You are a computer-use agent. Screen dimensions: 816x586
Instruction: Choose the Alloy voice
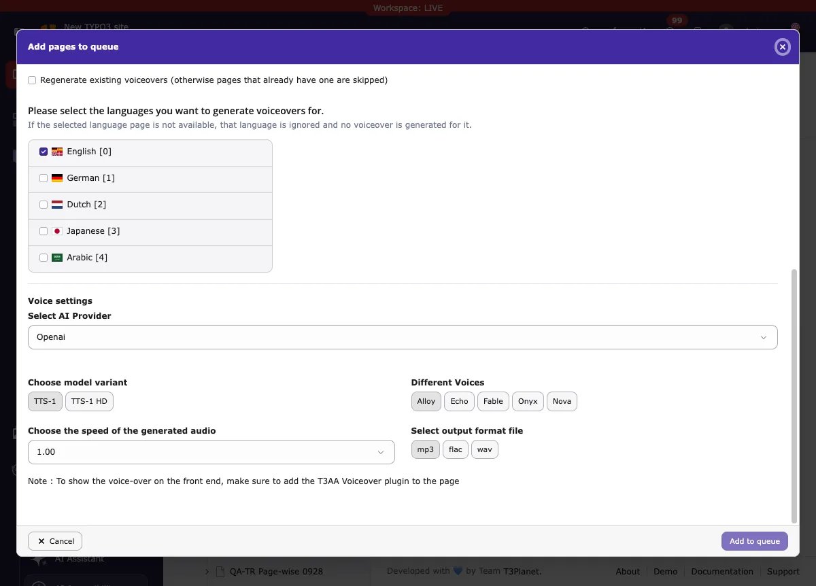[x=426, y=402]
